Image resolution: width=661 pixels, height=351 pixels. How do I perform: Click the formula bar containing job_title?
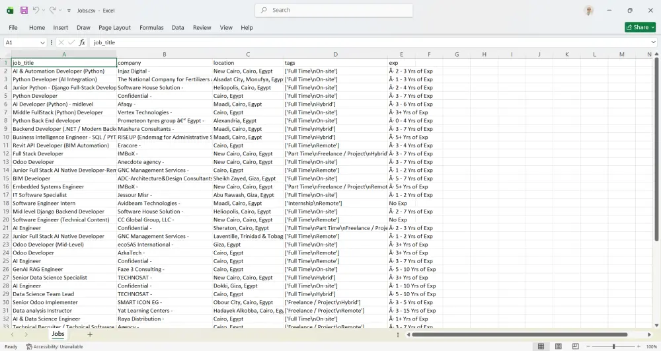coord(369,42)
